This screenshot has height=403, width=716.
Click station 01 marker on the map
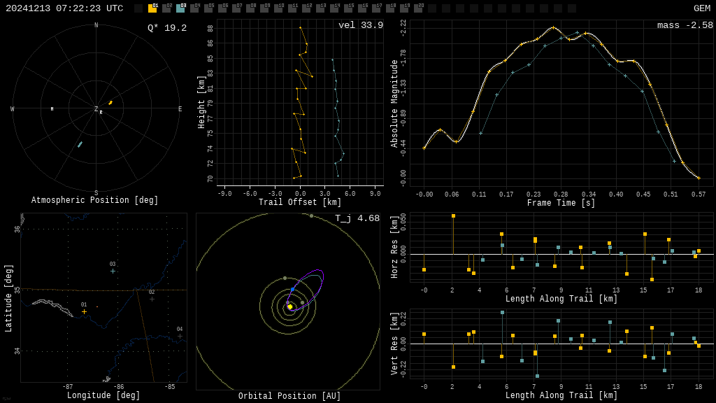pos(84,311)
